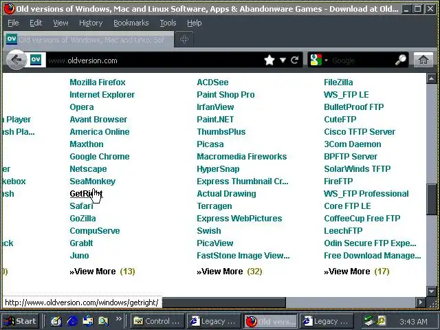Open the Google Chrome link

point(100,156)
